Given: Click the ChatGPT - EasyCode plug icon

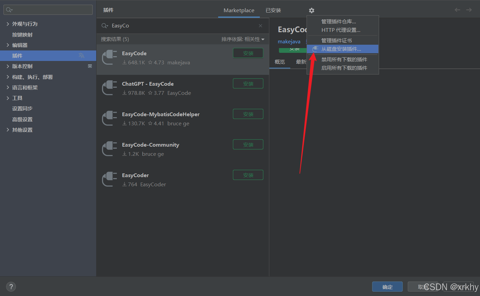Looking at the screenshot, I should pyautogui.click(x=109, y=87).
